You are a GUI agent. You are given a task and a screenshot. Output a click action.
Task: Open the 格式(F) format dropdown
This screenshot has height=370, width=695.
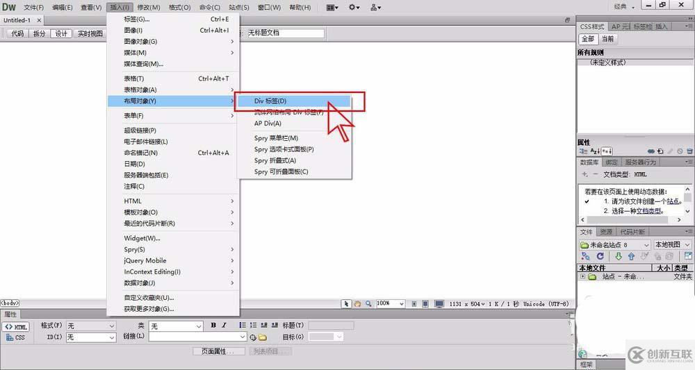(x=91, y=326)
